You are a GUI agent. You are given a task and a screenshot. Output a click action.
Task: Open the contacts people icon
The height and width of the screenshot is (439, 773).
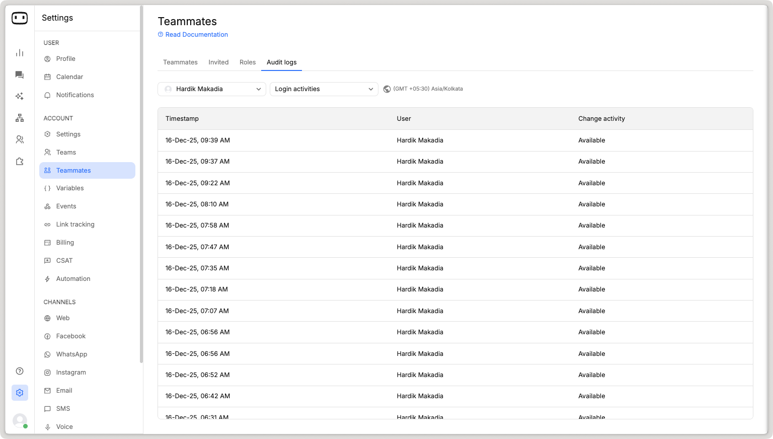pos(20,139)
